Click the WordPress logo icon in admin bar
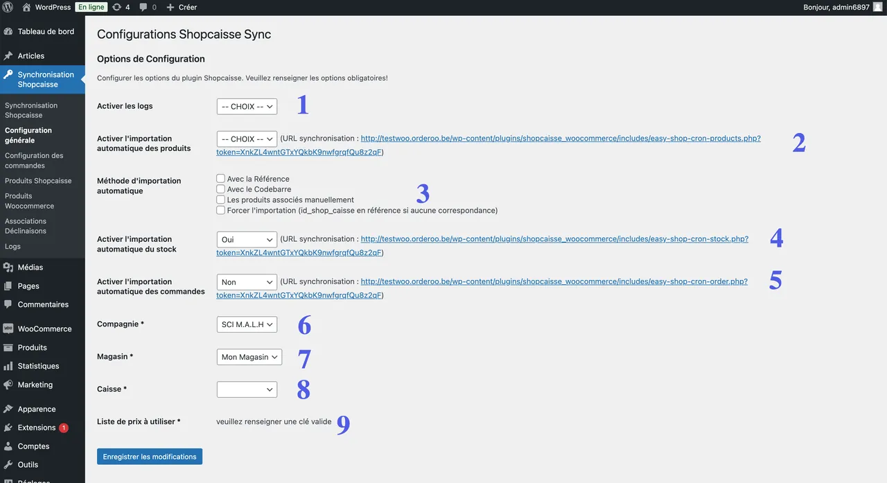Viewport: 887px width, 483px height. (x=8, y=7)
